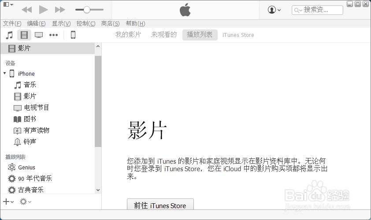Click the 前往 iTunes Store button
Screen dimensions: 371x220
(160, 205)
